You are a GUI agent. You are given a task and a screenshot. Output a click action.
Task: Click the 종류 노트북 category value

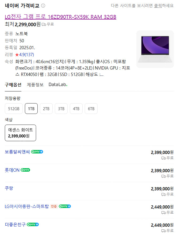[16, 34]
